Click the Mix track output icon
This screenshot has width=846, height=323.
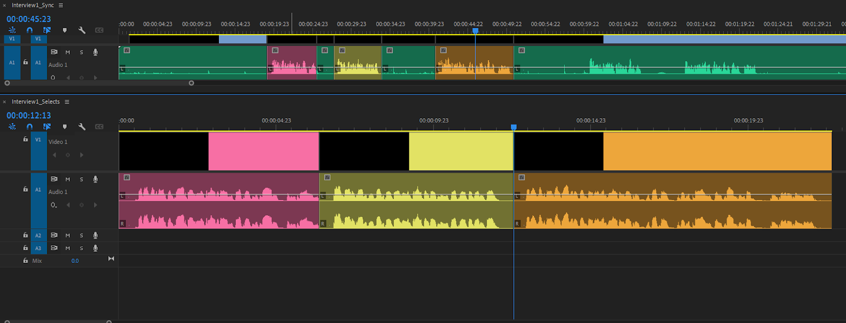pyautogui.click(x=111, y=259)
